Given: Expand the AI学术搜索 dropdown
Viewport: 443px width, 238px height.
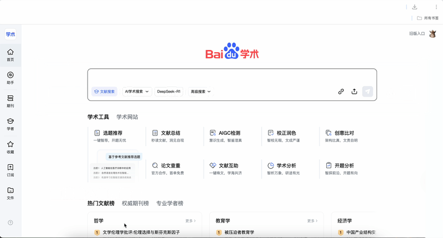Looking at the screenshot, I should [137, 92].
